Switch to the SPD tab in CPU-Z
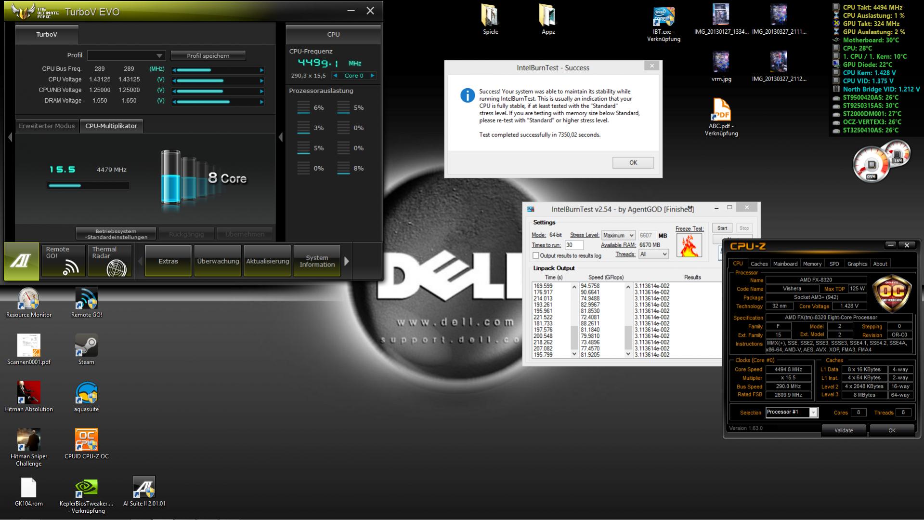Viewport: 924px width, 520px height. point(834,264)
